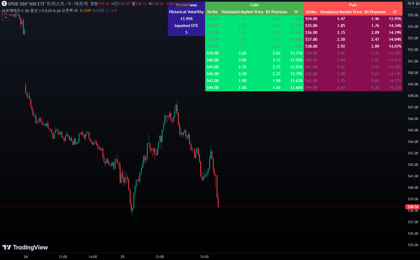Click the 14.07% put IV cell
420x260 pixels.
pos(395,46)
